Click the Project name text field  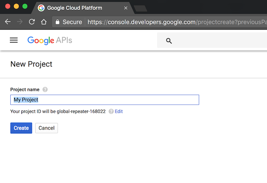coord(104,100)
